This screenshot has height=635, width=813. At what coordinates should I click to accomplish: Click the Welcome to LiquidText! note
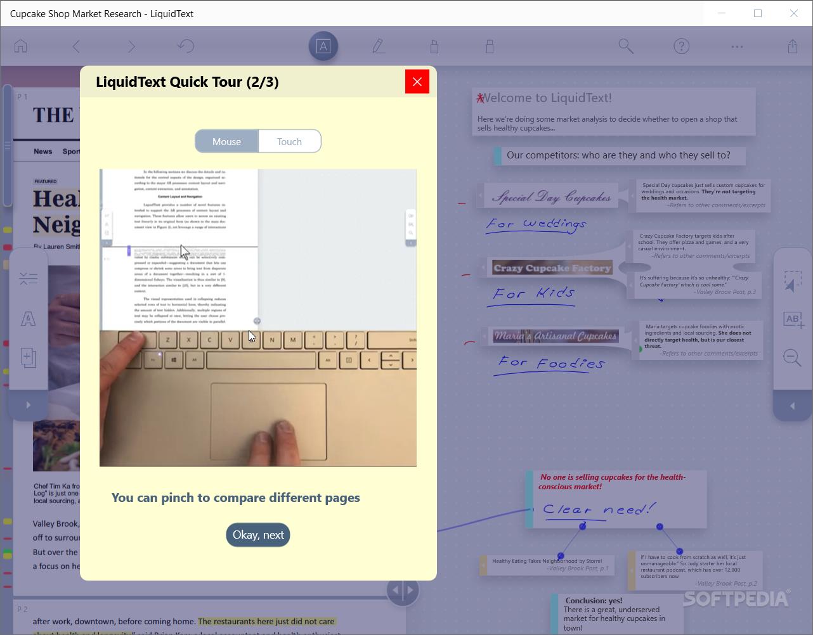click(x=614, y=112)
